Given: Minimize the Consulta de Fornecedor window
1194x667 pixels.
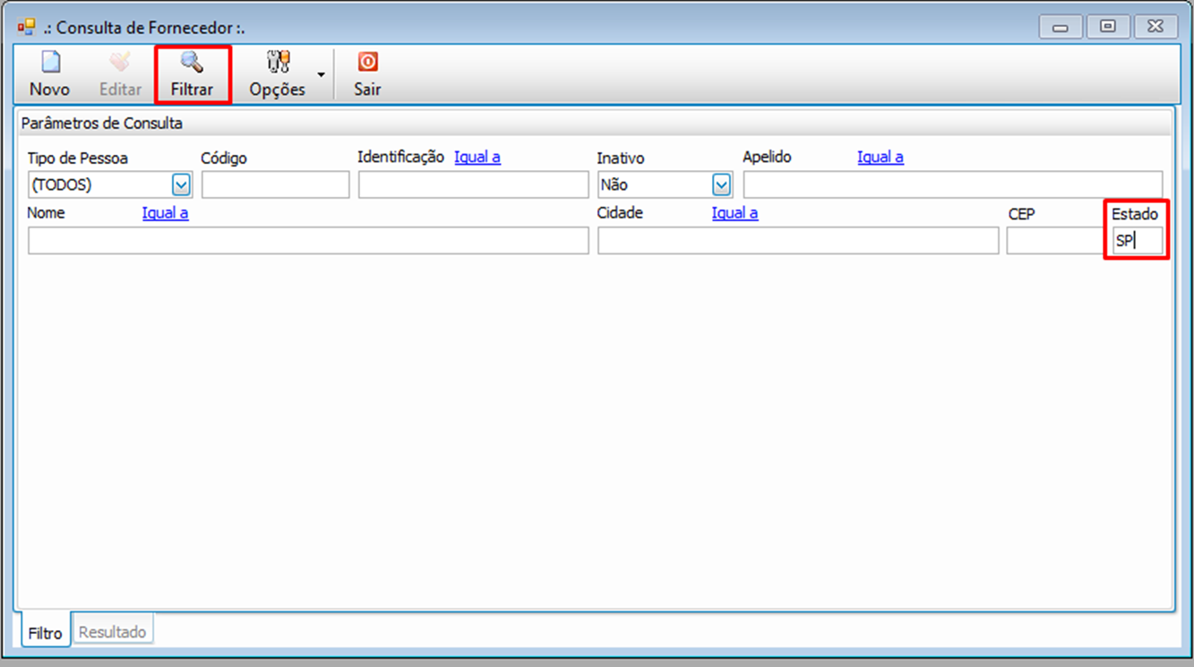Looking at the screenshot, I should coord(1061,27).
